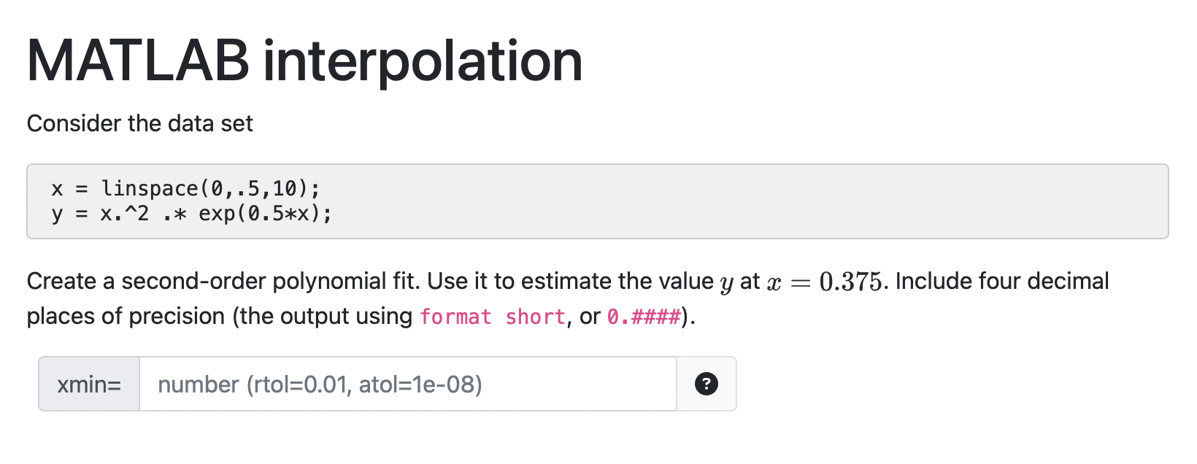Click the y = x.^2 code line
This screenshot has height=464, width=1197.
191,214
